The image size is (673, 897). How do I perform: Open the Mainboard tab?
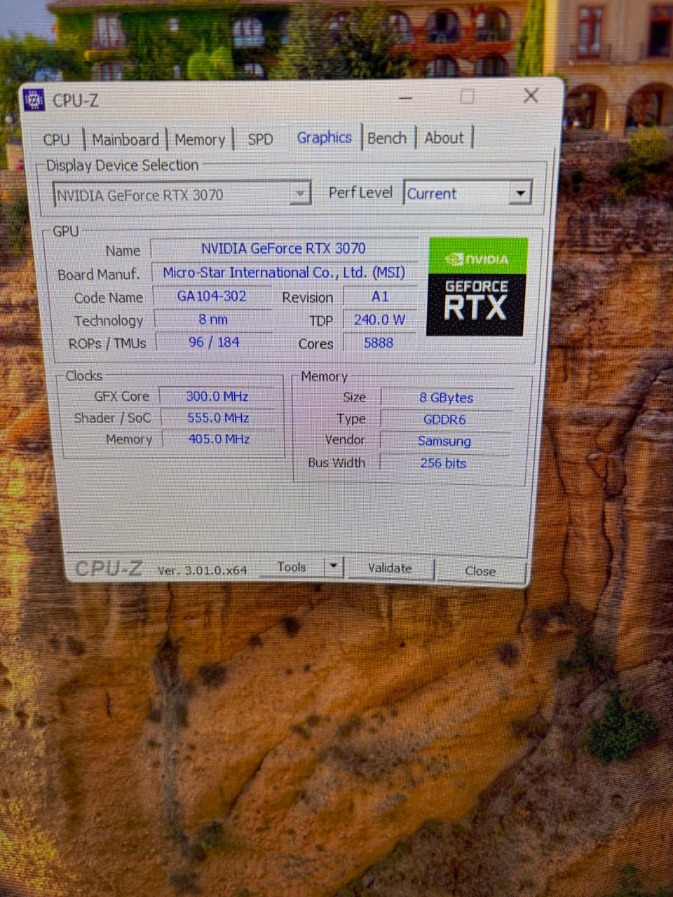[x=125, y=139]
